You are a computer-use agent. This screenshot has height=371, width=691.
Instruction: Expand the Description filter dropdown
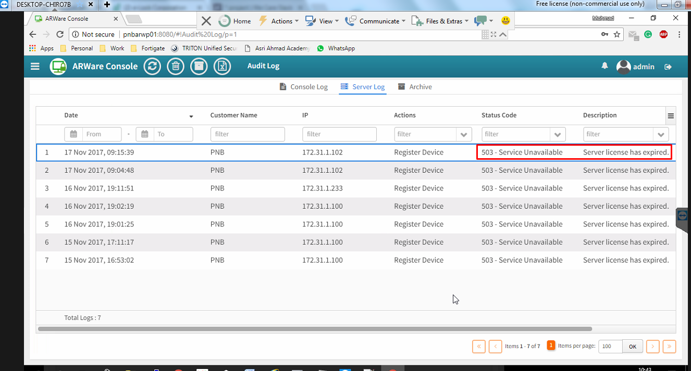point(661,135)
